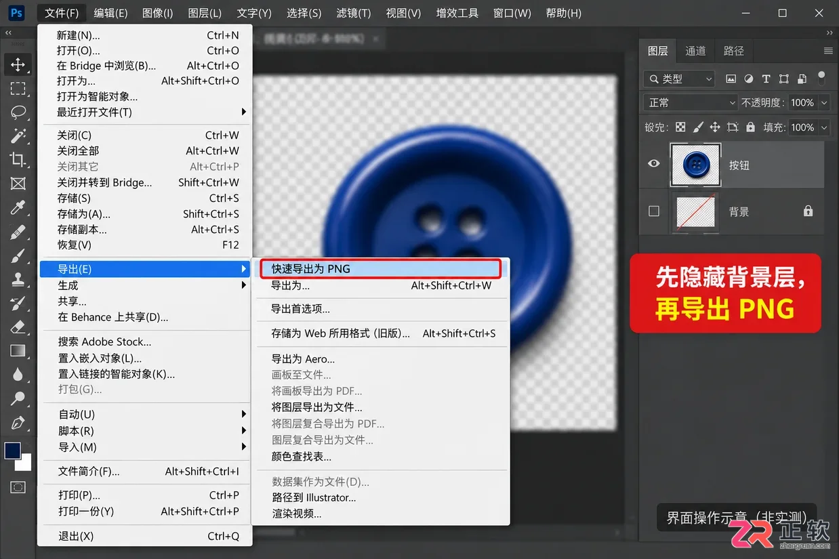
Task: Select the Spot Healing Brush tool
Action: tap(18, 232)
